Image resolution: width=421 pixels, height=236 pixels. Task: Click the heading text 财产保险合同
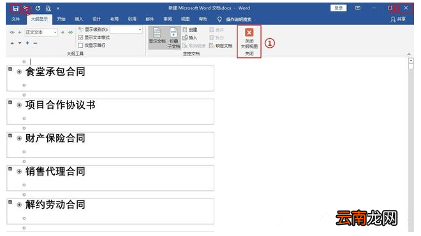pos(55,138)
